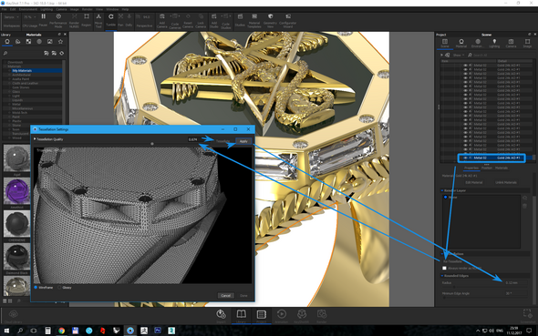
Task: Open the File menu
Action: [5, 9]
